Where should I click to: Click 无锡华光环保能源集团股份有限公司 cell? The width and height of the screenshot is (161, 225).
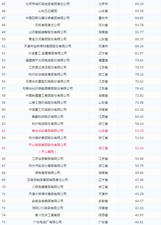point(48,88)
